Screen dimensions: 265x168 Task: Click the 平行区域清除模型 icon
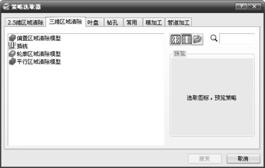tap(12, 62)
